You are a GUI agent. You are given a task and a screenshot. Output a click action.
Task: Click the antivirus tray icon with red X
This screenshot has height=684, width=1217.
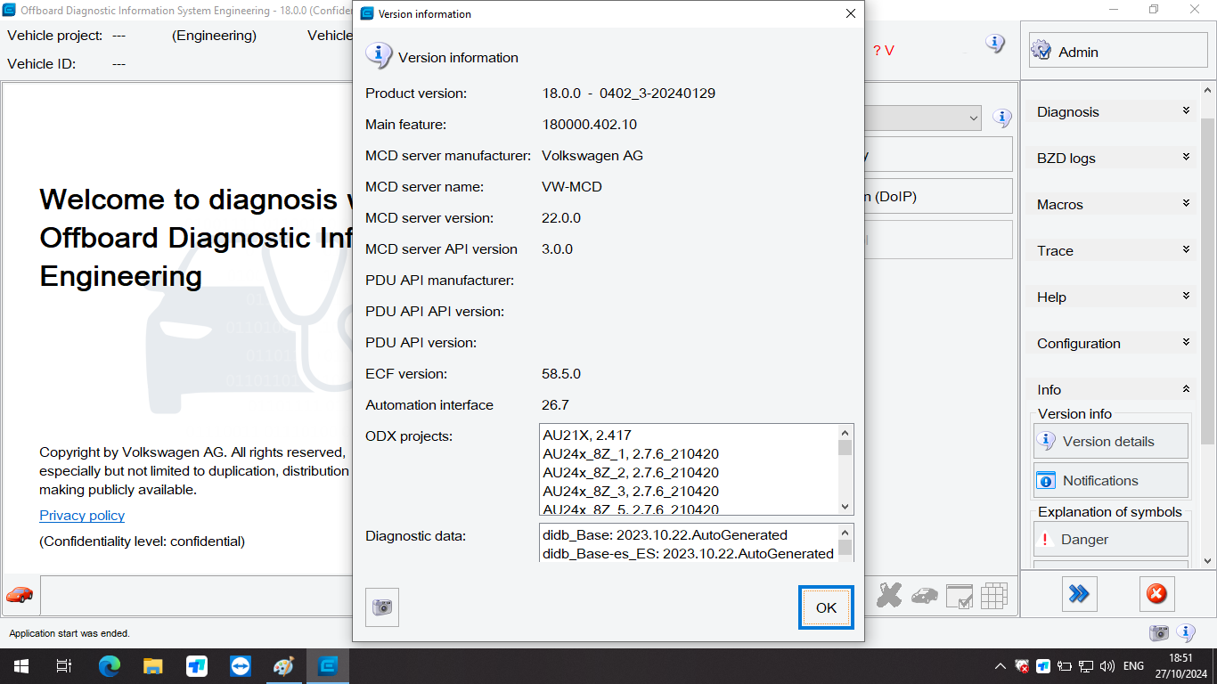pos(1022,666)
